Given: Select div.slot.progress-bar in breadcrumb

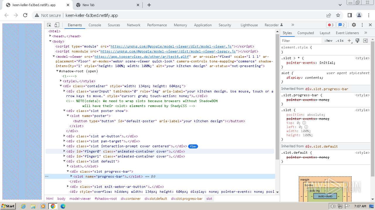Looking at the screenshot, I should pyautogui.click(x=187, y=199).
